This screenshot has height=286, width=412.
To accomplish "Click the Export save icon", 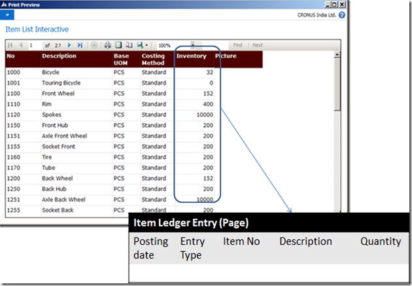I will point(139,45).
